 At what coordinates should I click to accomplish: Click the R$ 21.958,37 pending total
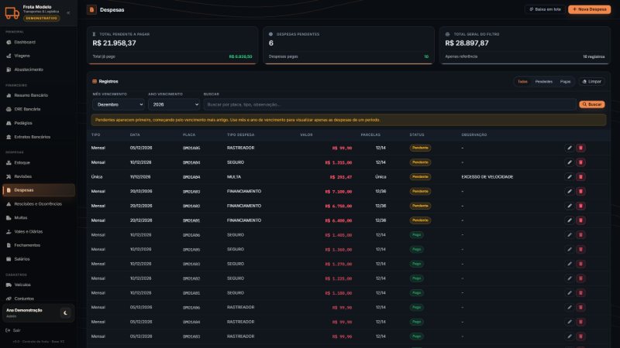(x=114, y=43)
